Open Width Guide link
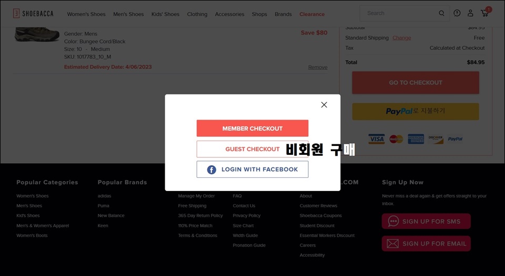 [246, 236]
